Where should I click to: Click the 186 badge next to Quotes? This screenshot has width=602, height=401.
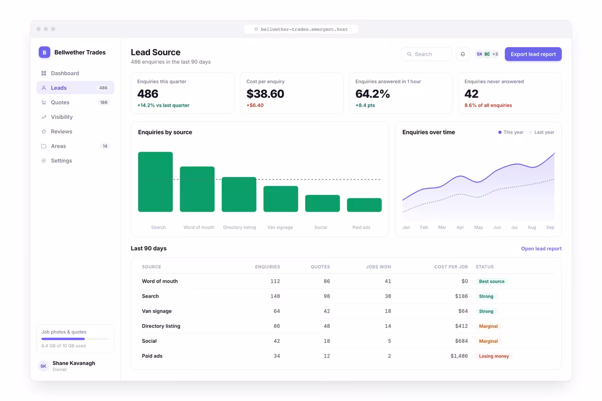104,102
